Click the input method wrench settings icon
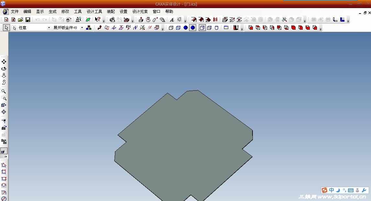The width and height of the screenshot is (371, 201). click(x=364, y=190)
